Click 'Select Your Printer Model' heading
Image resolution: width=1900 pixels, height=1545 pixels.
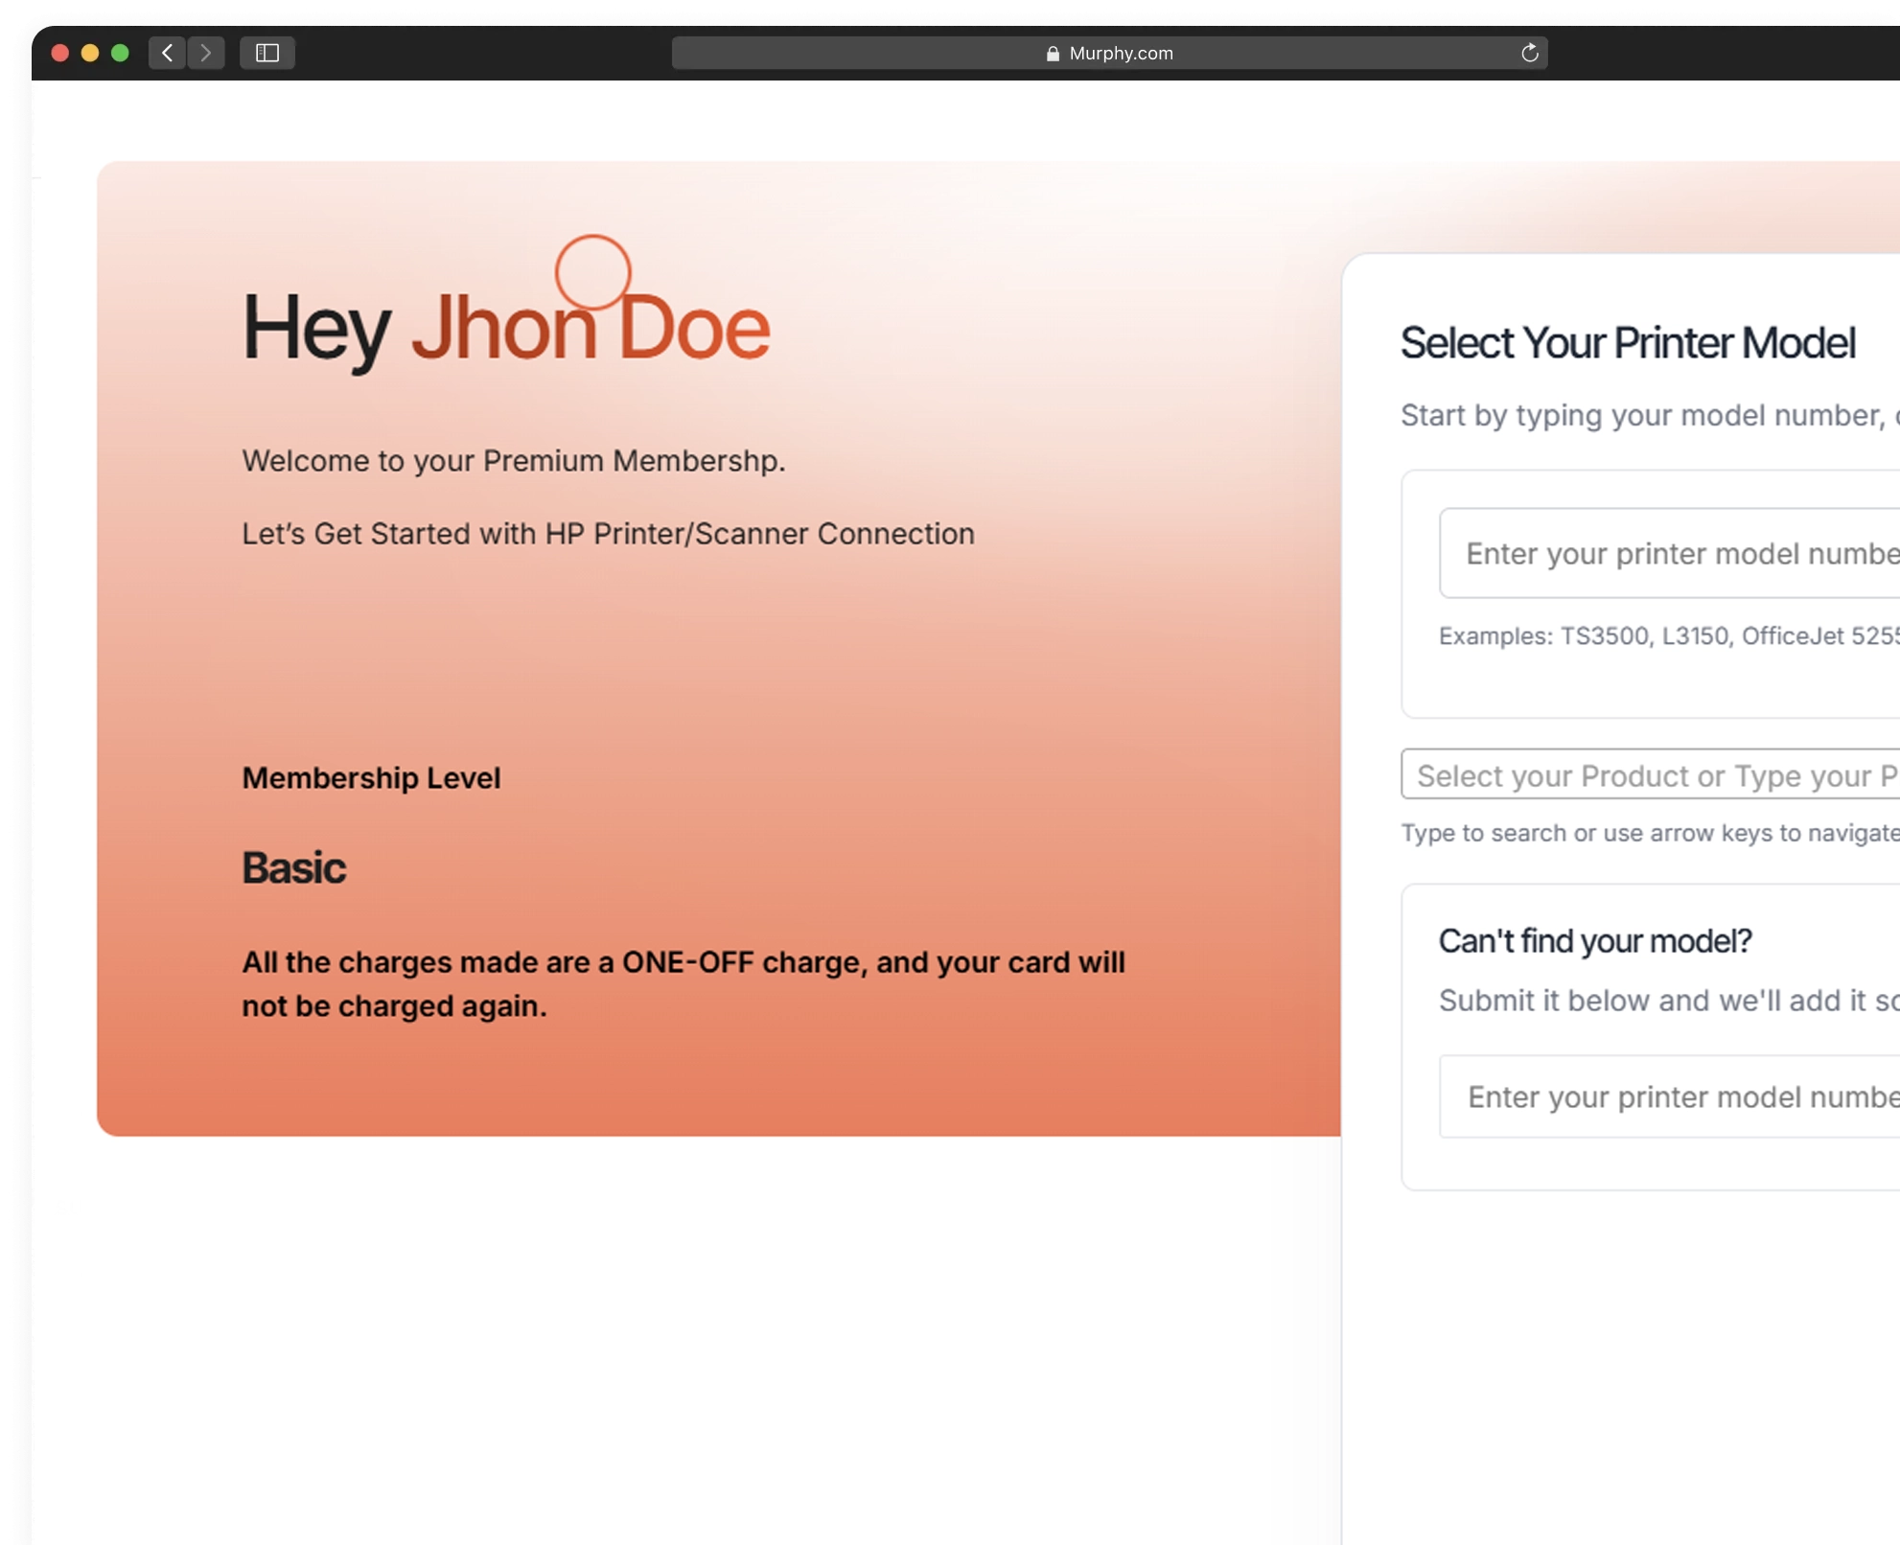pyautogui.click(x=1627, y=343)
